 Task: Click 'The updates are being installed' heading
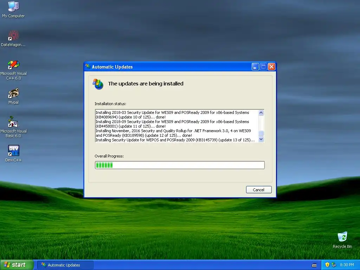[x=146, y=84]
